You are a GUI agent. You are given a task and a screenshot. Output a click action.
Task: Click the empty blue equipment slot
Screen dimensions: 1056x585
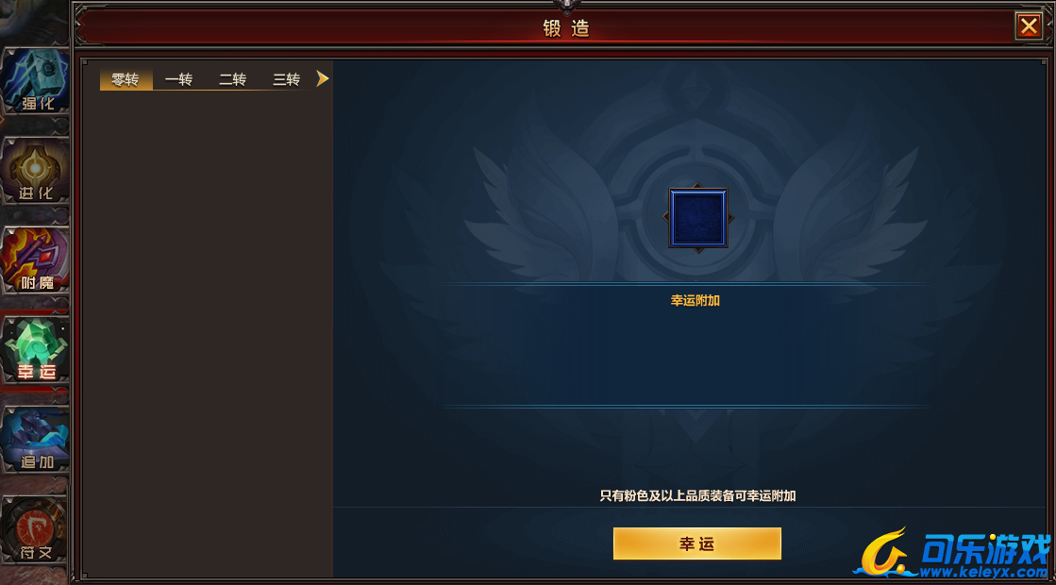(697, 217)
